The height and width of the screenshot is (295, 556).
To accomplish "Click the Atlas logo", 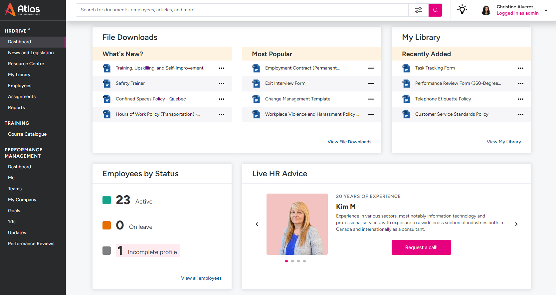I will pyautogui.click(x=23, y=10).
